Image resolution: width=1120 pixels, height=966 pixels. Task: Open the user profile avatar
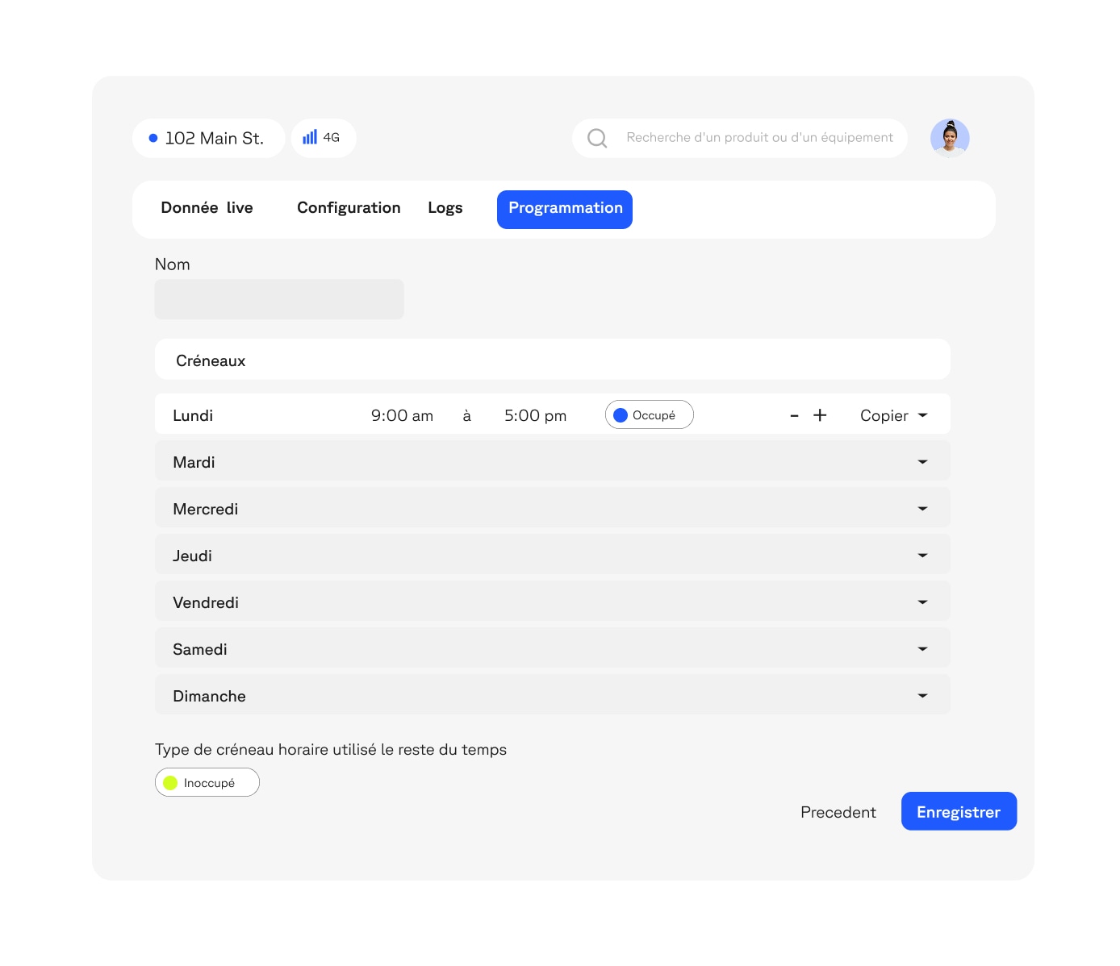click(x=950, y=138)
